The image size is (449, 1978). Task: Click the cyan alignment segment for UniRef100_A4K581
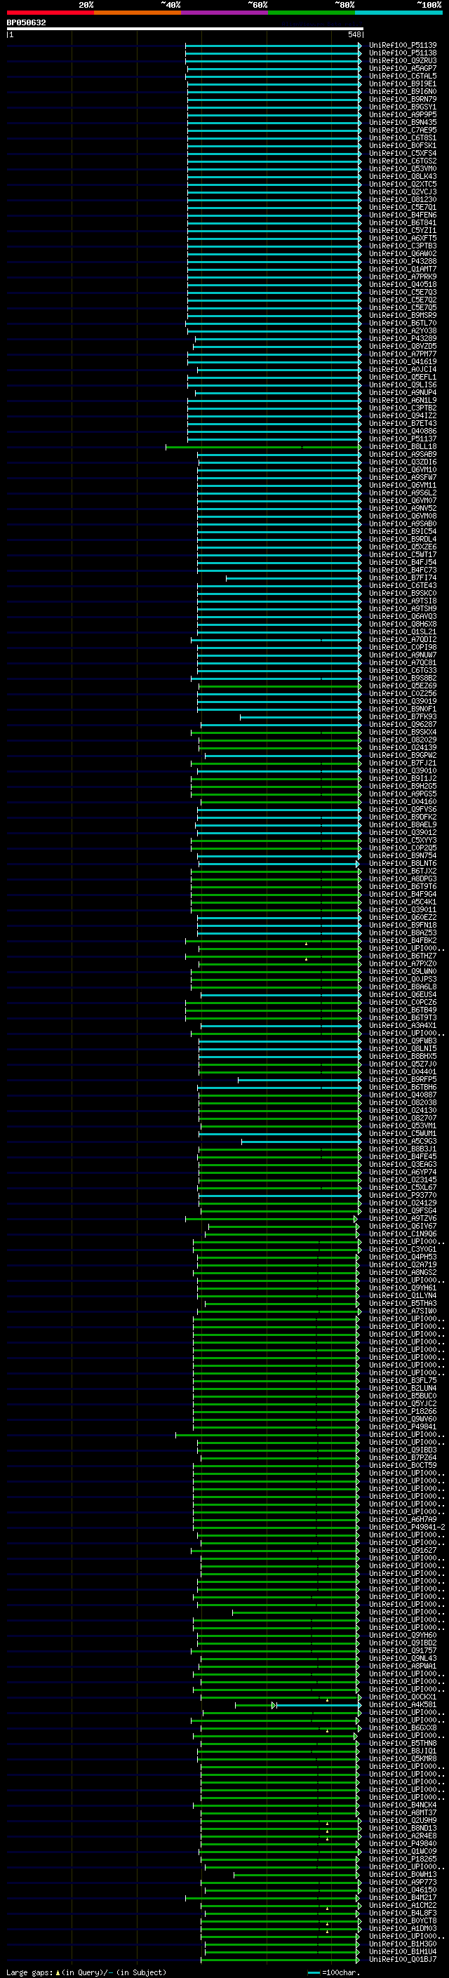click(318, 1704)
